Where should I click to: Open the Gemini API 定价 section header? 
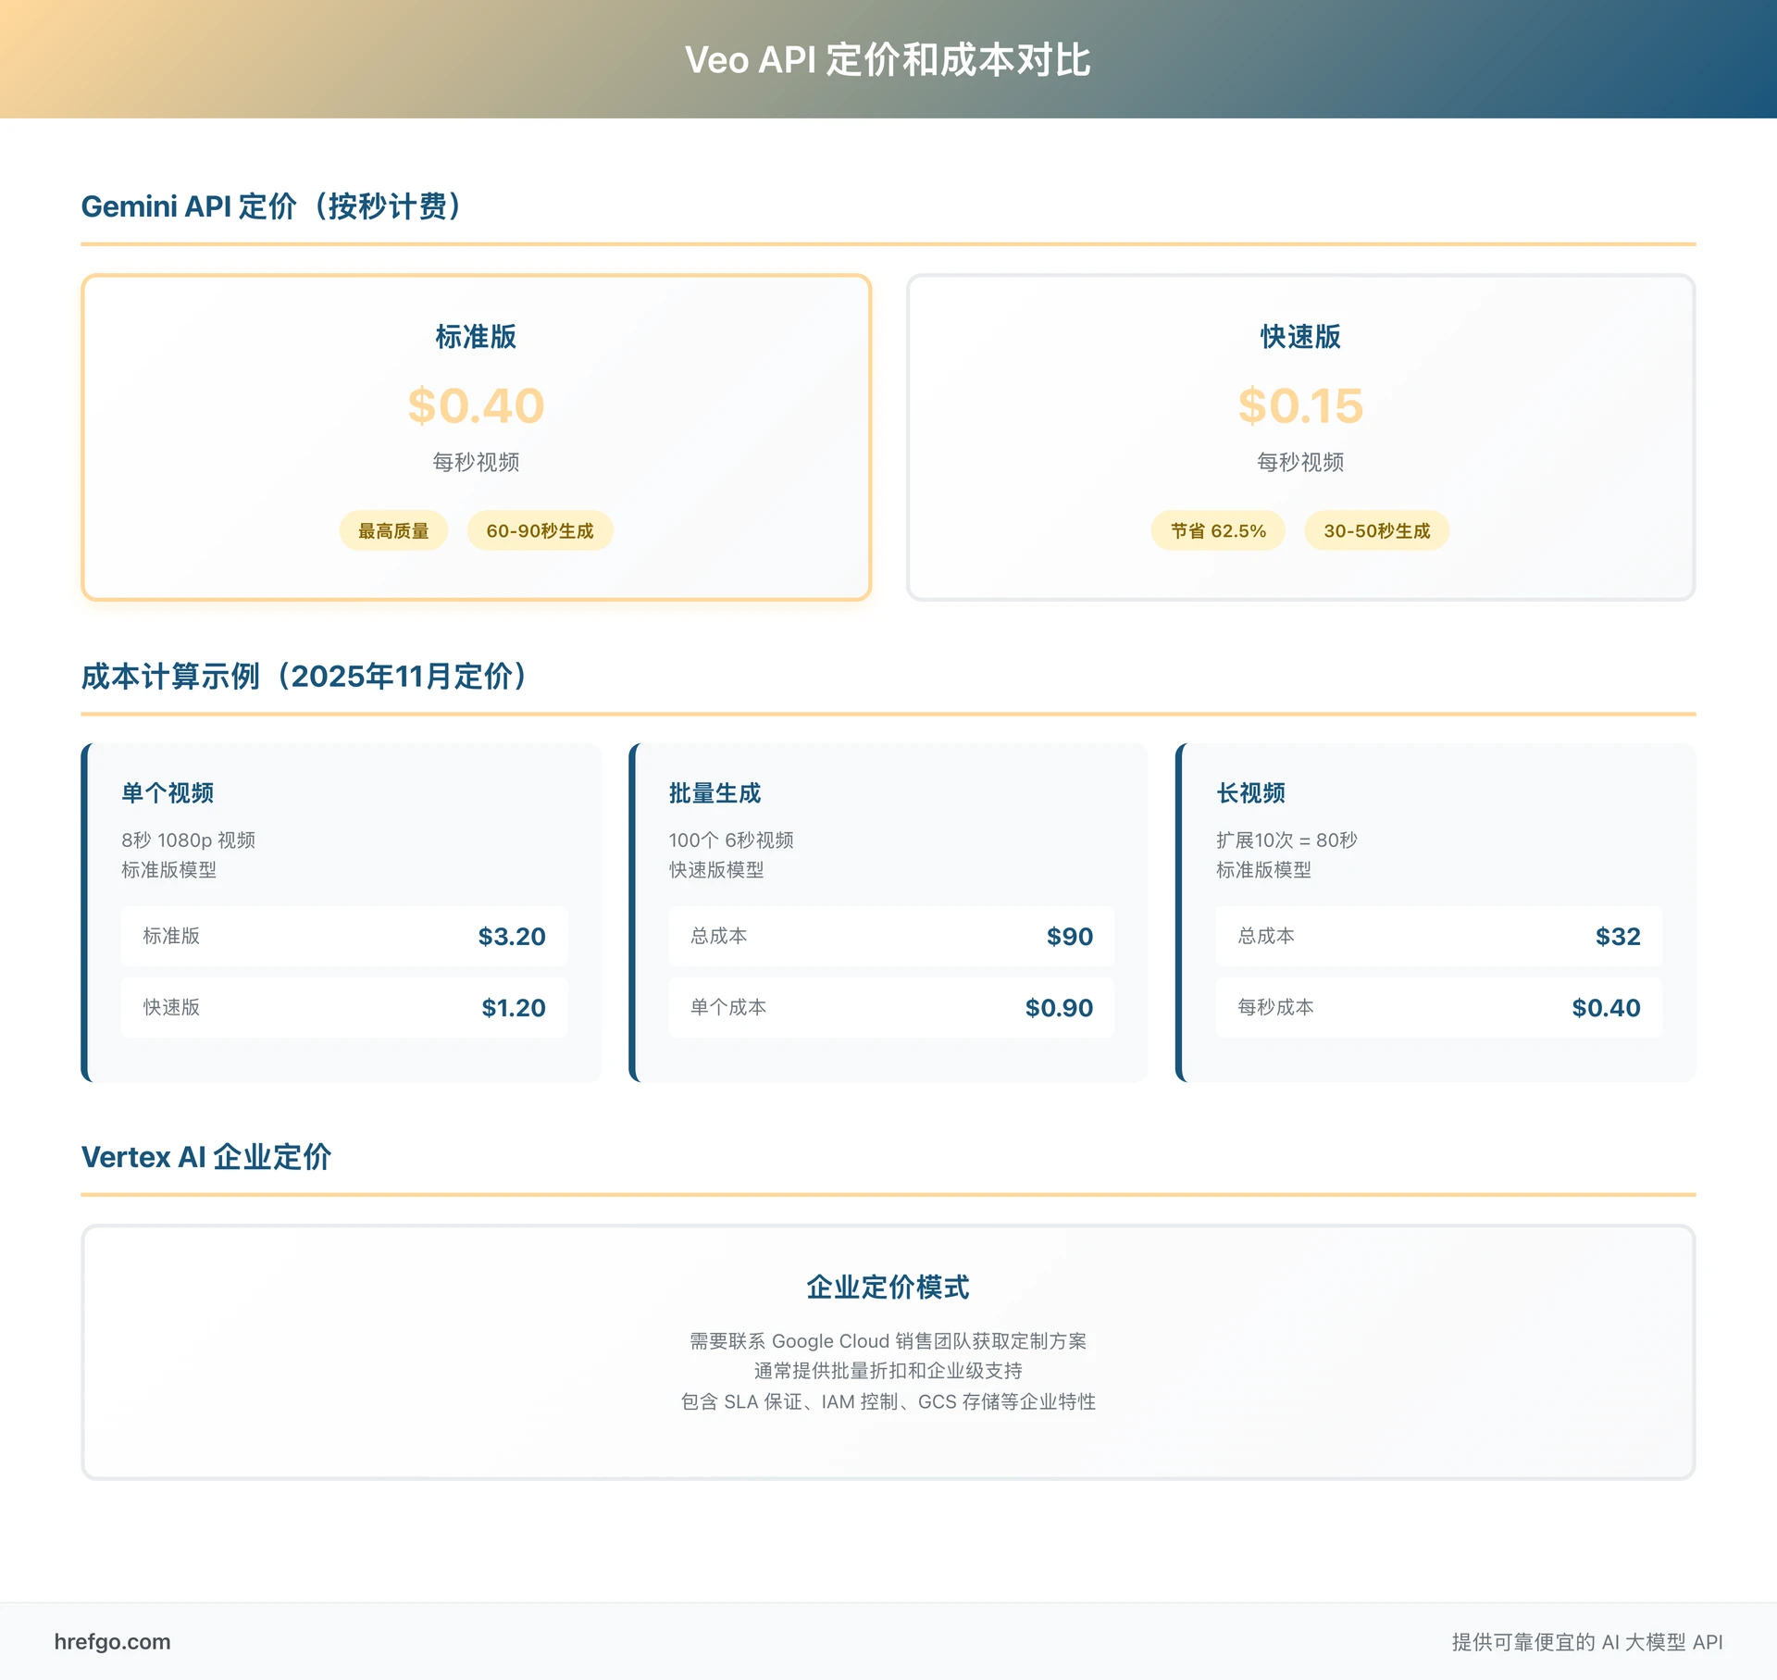click(275, 205)
